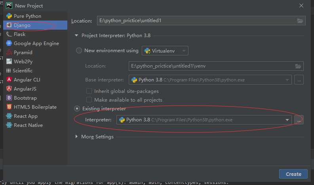Enable Inherit global site-packages checkbox
The height and width of the screenshot is (185, 314).
[x=89, y=91]
